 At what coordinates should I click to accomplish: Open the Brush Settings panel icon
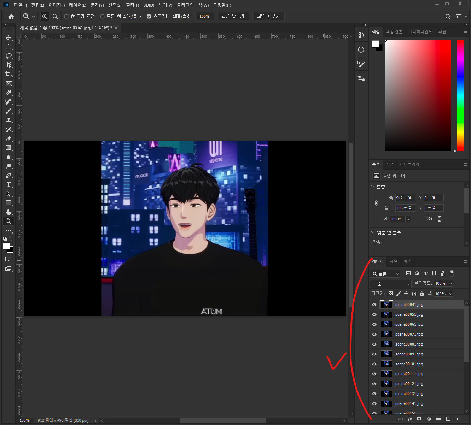(361, 64)
